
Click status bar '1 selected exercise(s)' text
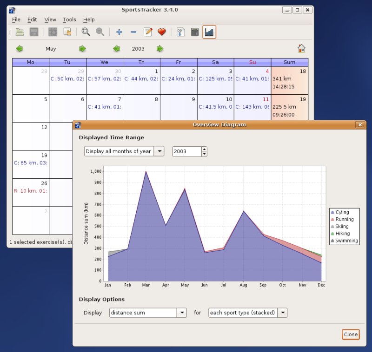pos(40,242)
